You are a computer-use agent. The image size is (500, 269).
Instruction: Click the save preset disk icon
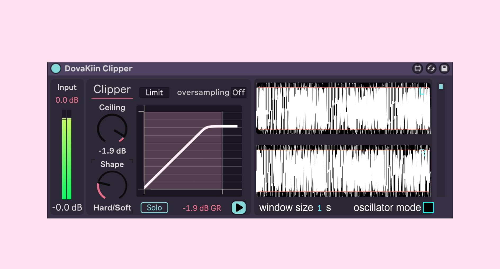tap(444, 69)
